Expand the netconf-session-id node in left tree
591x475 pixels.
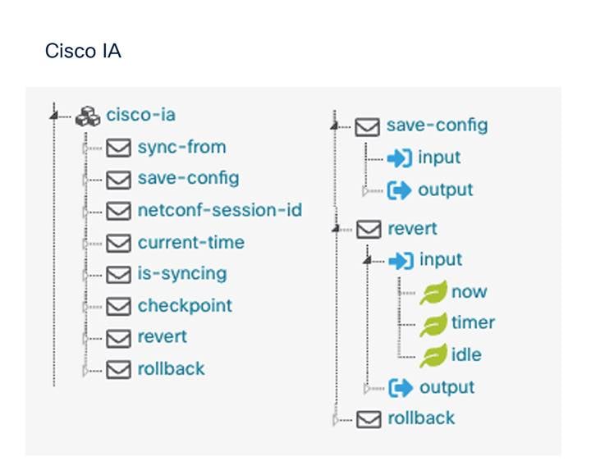85,212
